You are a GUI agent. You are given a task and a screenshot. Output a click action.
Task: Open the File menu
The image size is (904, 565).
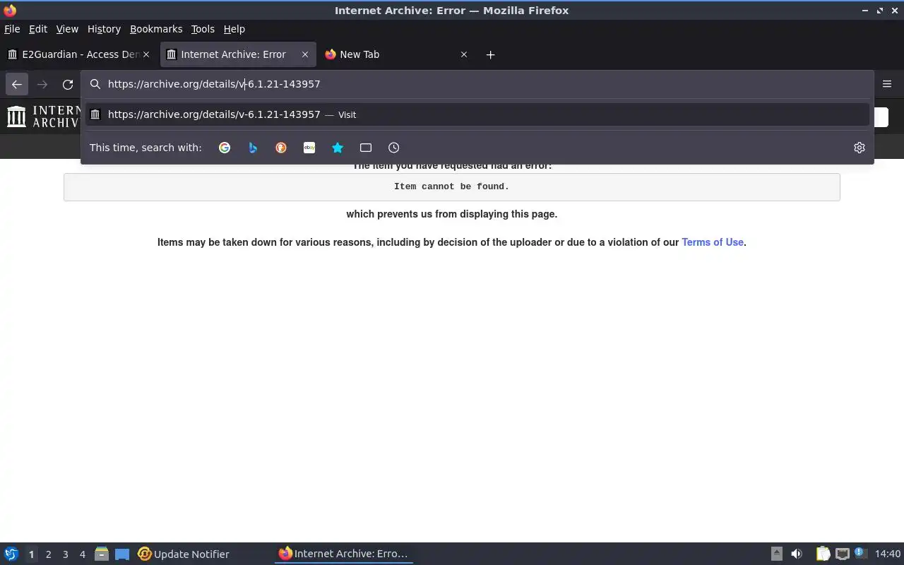(x=12, y=29)
